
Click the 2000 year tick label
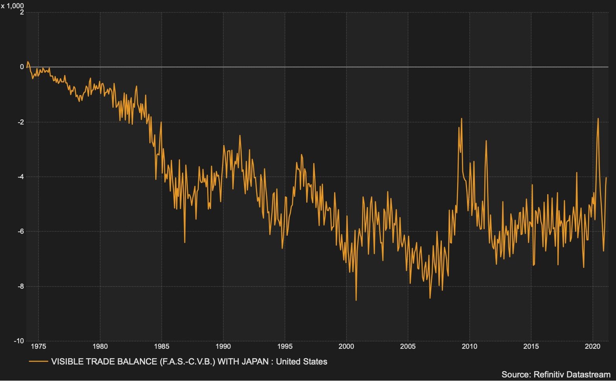[346, 346]
